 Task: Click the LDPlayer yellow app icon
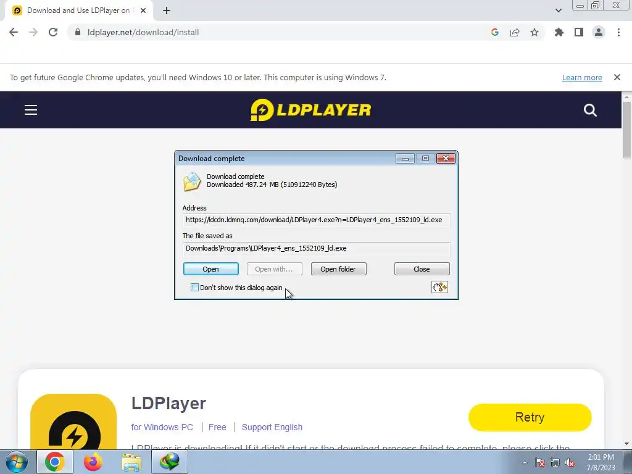point(73,422)
